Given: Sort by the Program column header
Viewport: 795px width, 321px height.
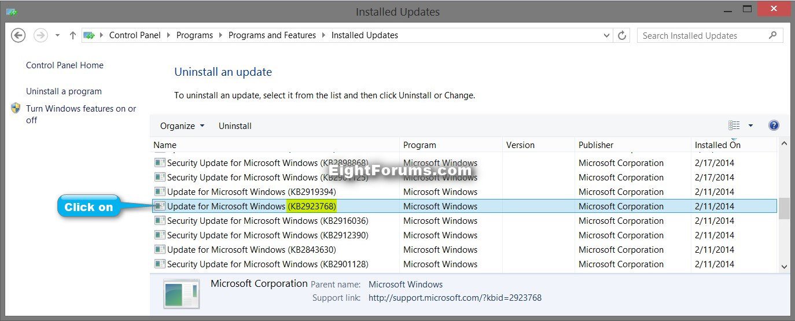Looking at the screenshot, I should (x=451, y=145).
